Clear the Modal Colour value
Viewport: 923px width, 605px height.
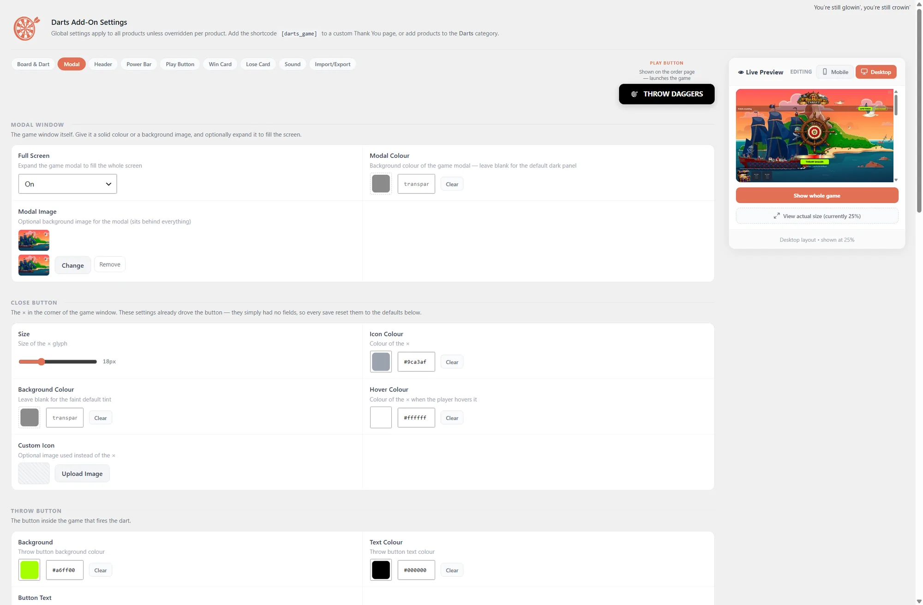[452, 184]
